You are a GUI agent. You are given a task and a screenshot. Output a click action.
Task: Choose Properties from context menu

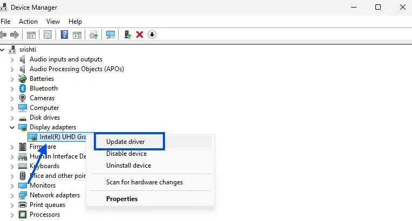pyautogui.click(x=151, y=199)
